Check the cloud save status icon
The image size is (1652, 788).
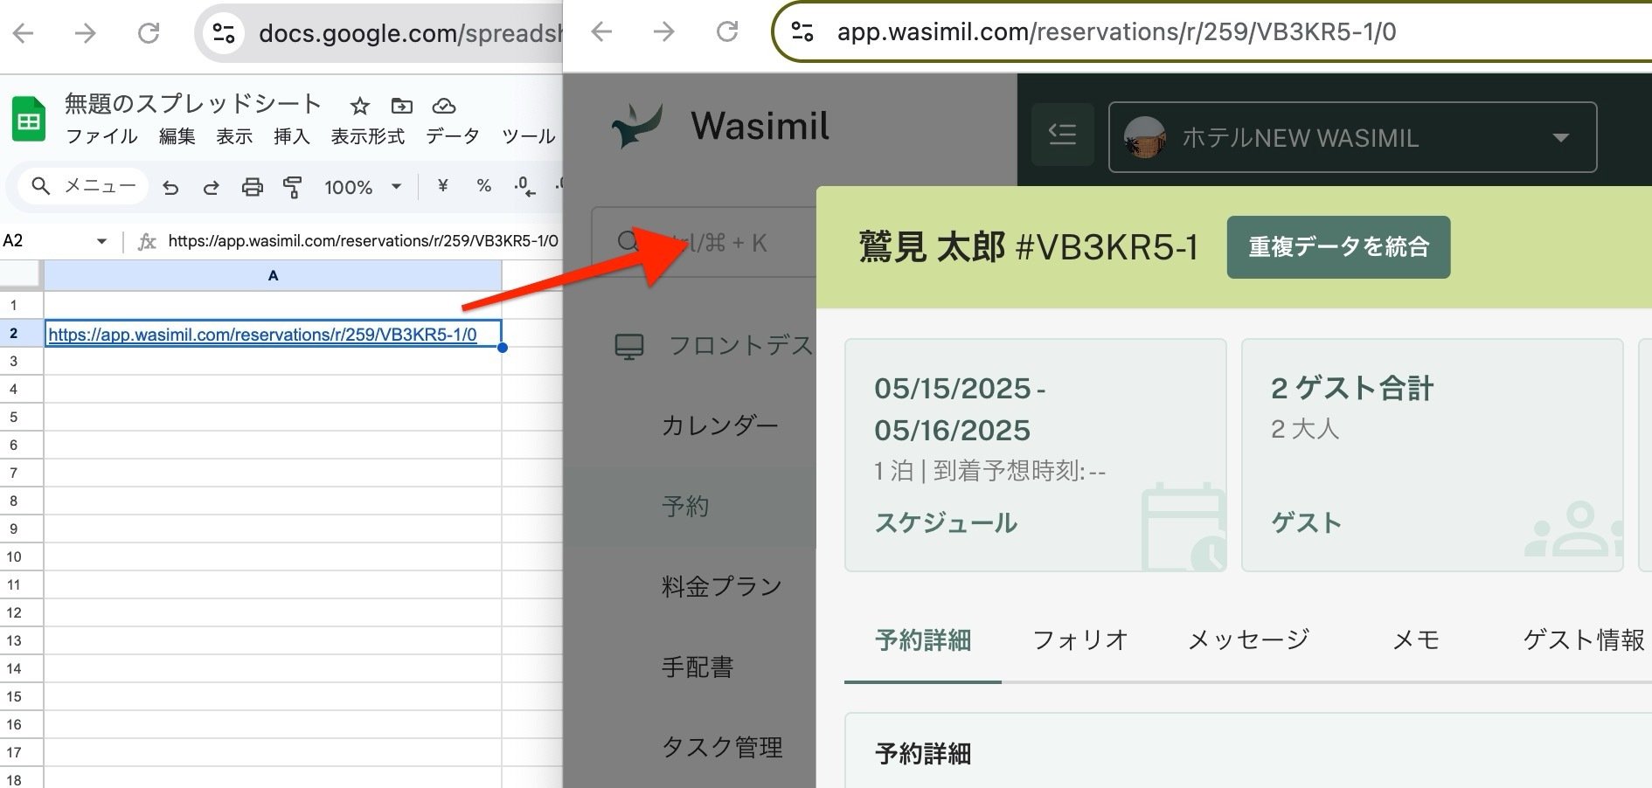point(444,107)
